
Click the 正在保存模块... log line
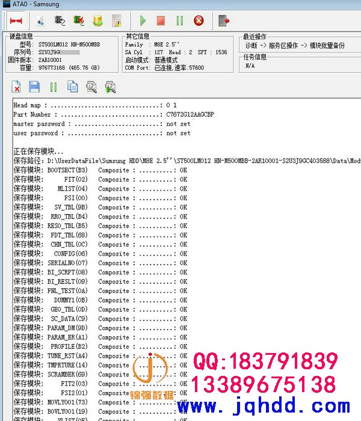39,152
